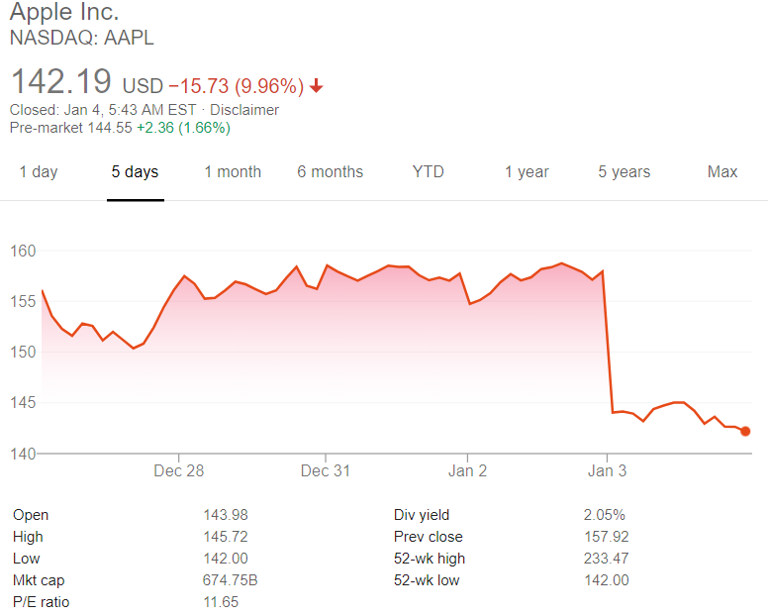Click the Jan 3 date label
This screenshot has width=768, height=616.
click(607, 471)
